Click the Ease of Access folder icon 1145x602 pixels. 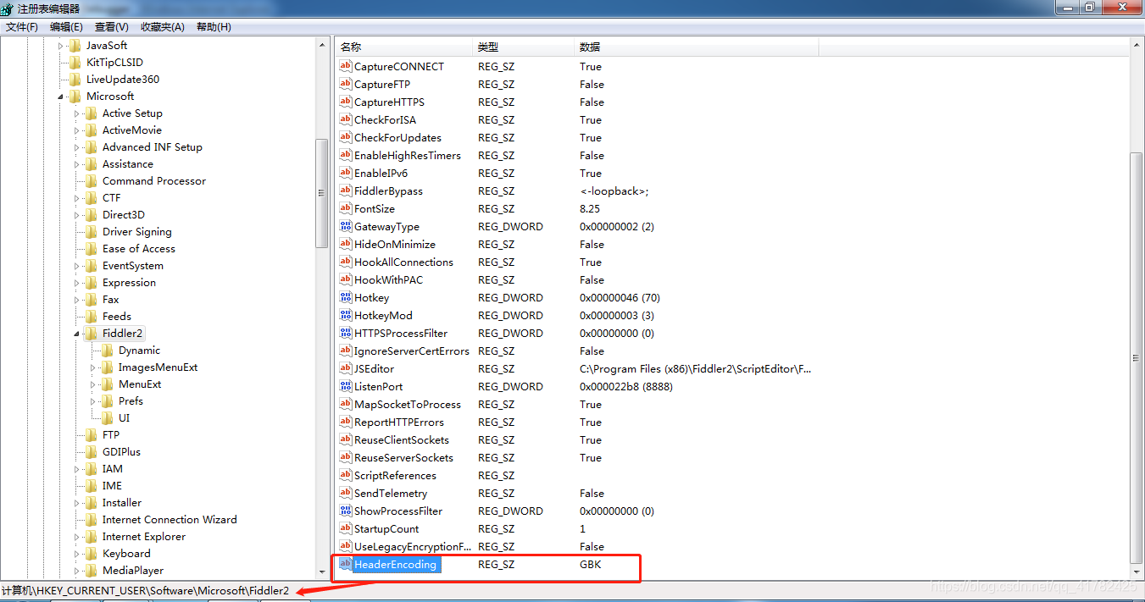(x=92, y=249)
